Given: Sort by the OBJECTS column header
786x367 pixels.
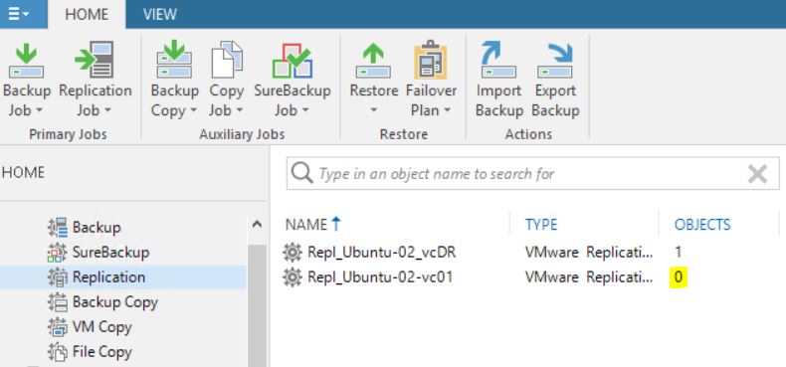Looking at the screenshot, I should point(702,225).
